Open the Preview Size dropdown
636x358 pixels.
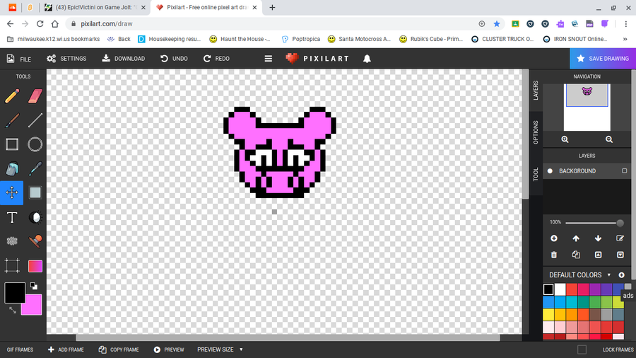pos(220,350)
